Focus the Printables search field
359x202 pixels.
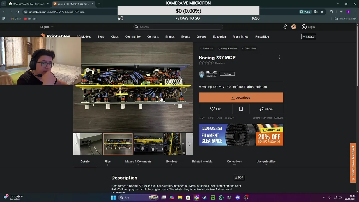coord(178,27)
